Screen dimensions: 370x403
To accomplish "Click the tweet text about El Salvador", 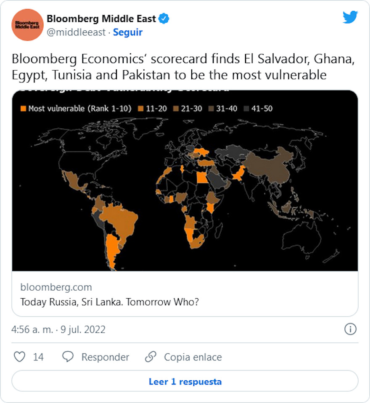I will pos(184,67).
